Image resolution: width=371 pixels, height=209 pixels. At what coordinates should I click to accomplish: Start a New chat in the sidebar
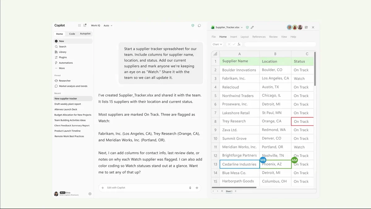(x=73, y=41)
